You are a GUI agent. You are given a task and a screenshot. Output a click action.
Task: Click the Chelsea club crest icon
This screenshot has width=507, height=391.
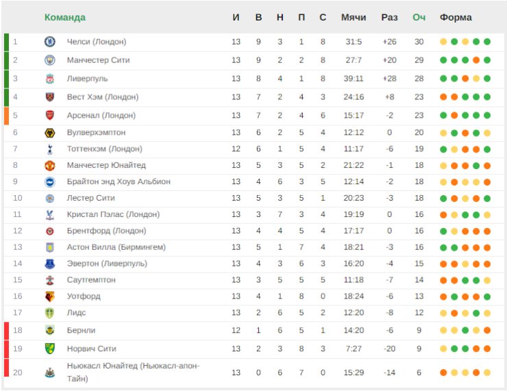pos(50,42)
